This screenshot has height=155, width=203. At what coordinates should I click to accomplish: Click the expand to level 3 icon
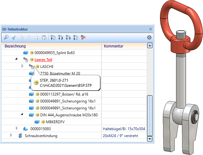(68, 37)
